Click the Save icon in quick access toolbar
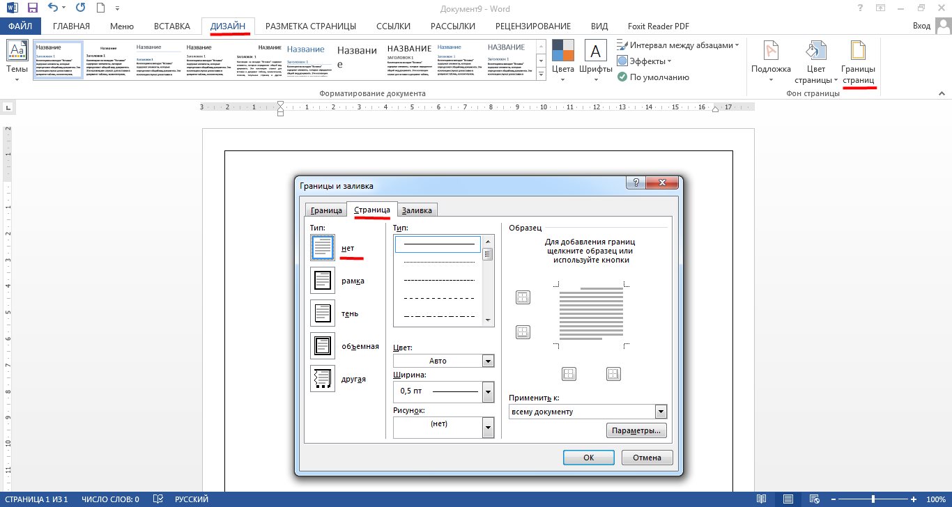 (x=33, y=8)
